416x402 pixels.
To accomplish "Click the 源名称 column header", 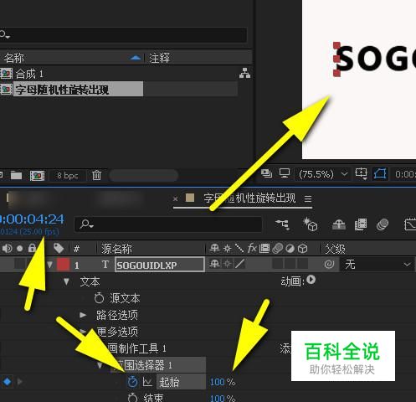I will (x=116, y=249).
